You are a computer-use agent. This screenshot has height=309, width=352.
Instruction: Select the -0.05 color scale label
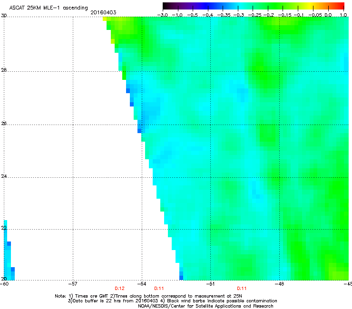(315, 15)
